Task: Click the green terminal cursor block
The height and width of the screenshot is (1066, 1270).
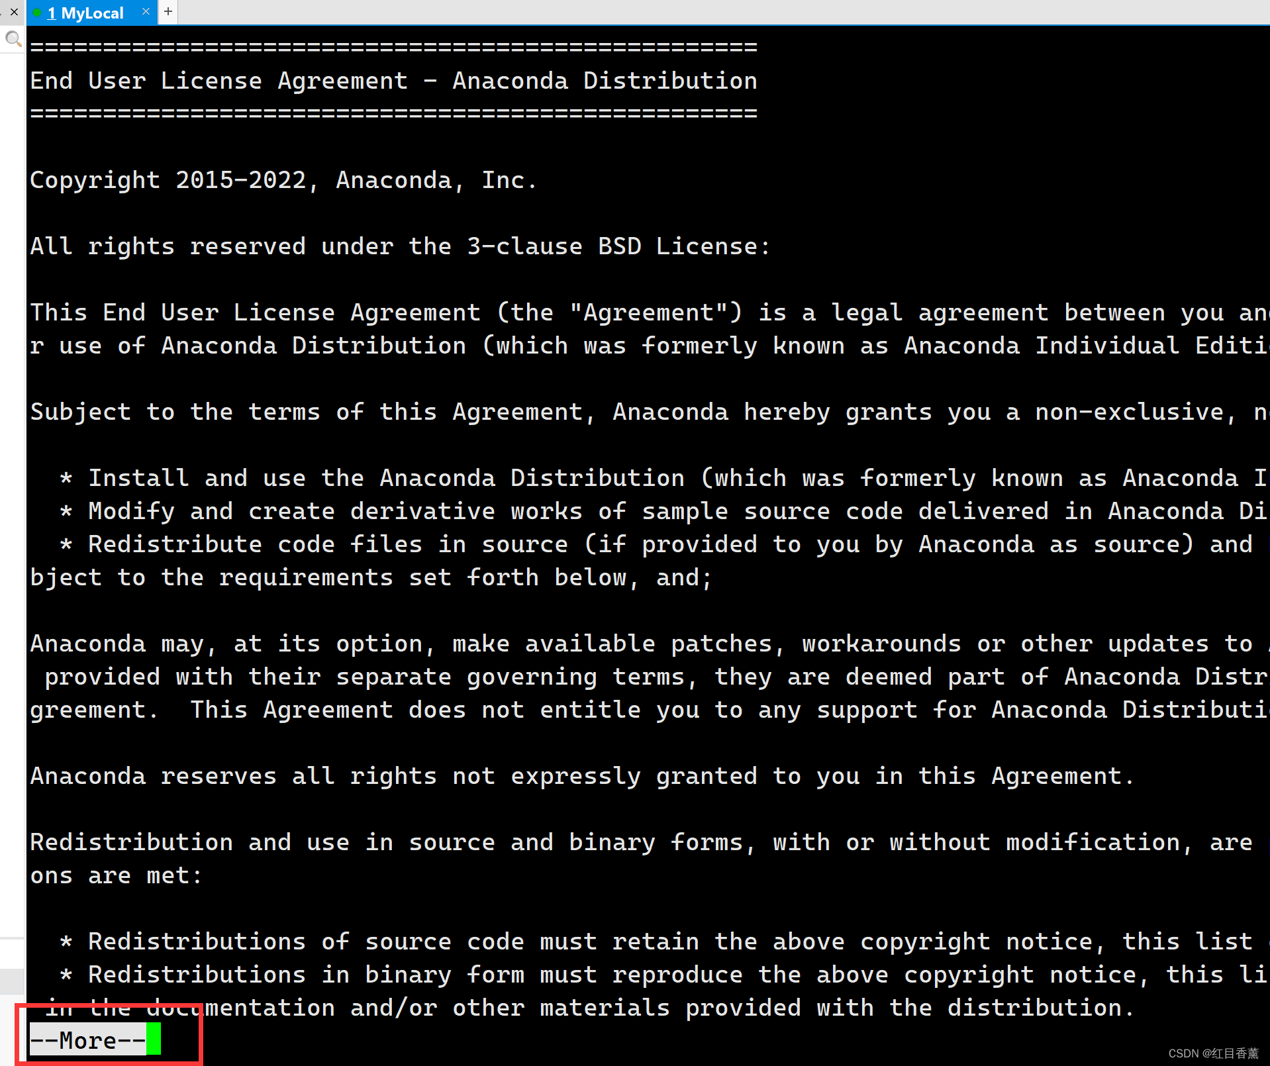Action: point(154,1040)
